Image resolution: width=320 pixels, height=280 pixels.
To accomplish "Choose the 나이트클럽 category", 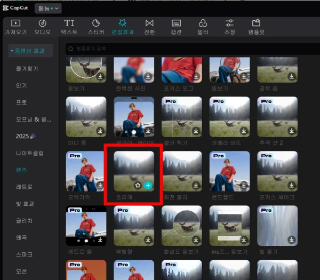I will 30,153.
